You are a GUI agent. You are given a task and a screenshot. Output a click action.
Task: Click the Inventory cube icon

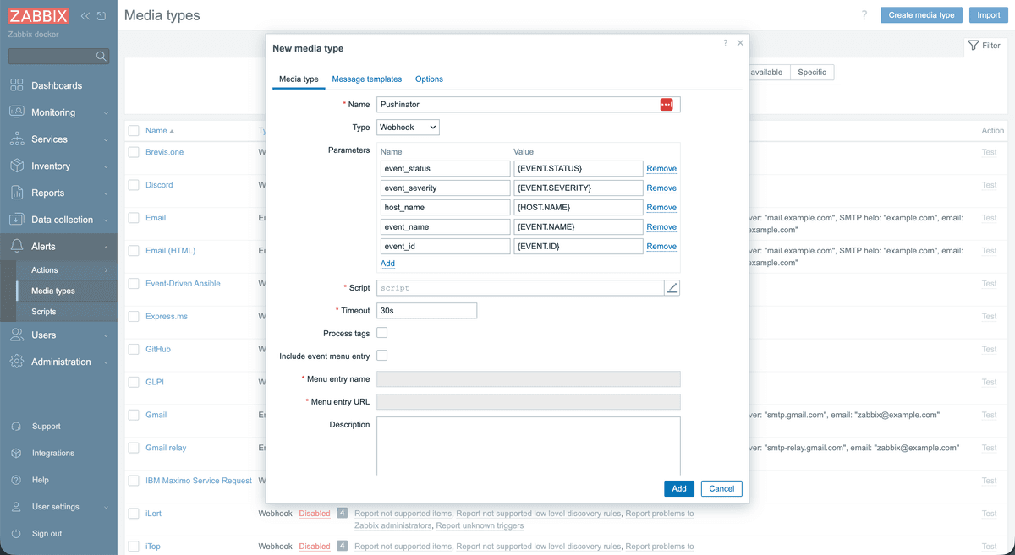coord(17,166)
